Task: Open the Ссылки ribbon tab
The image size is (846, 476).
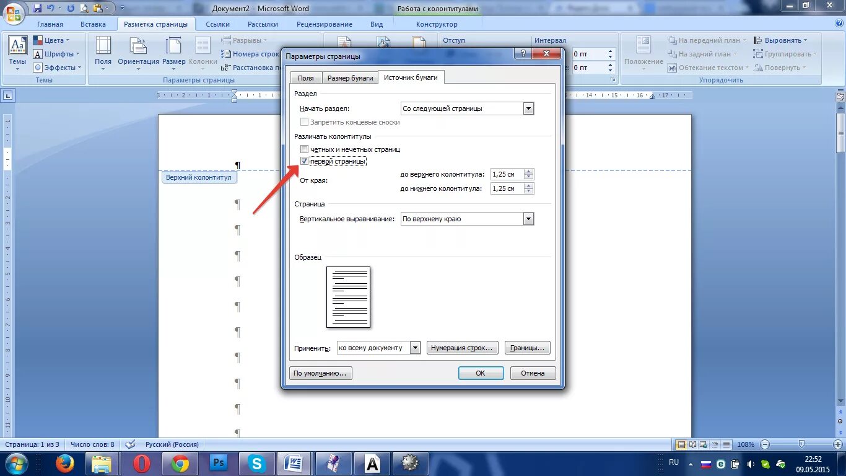Action: click(x=218, y=24)
